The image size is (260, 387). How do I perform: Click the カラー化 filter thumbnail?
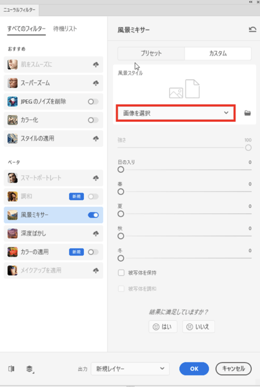(x=12, y=120)
